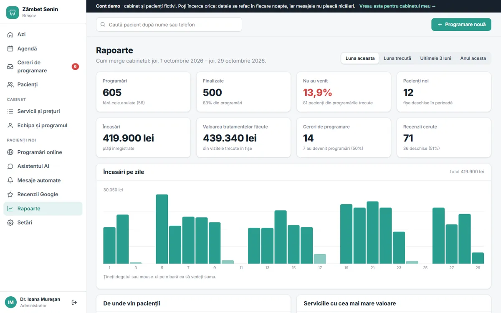Click the Serviciile cu cea mai mare valoare heading
Viewport: 501px width, 313px height.
(x=350, y=303)
